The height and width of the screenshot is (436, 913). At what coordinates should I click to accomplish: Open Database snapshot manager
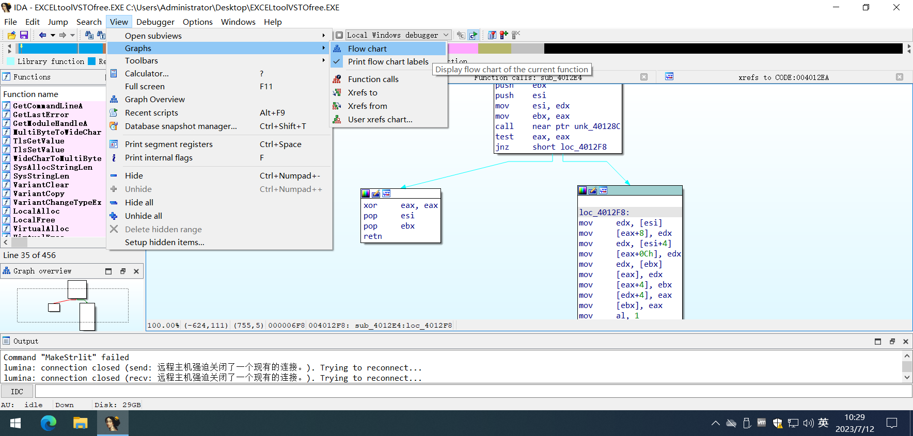[x=219, y=126]
